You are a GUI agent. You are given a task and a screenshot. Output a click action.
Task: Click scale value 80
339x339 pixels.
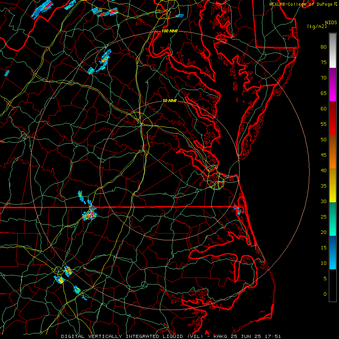click(x=324, y=47)
